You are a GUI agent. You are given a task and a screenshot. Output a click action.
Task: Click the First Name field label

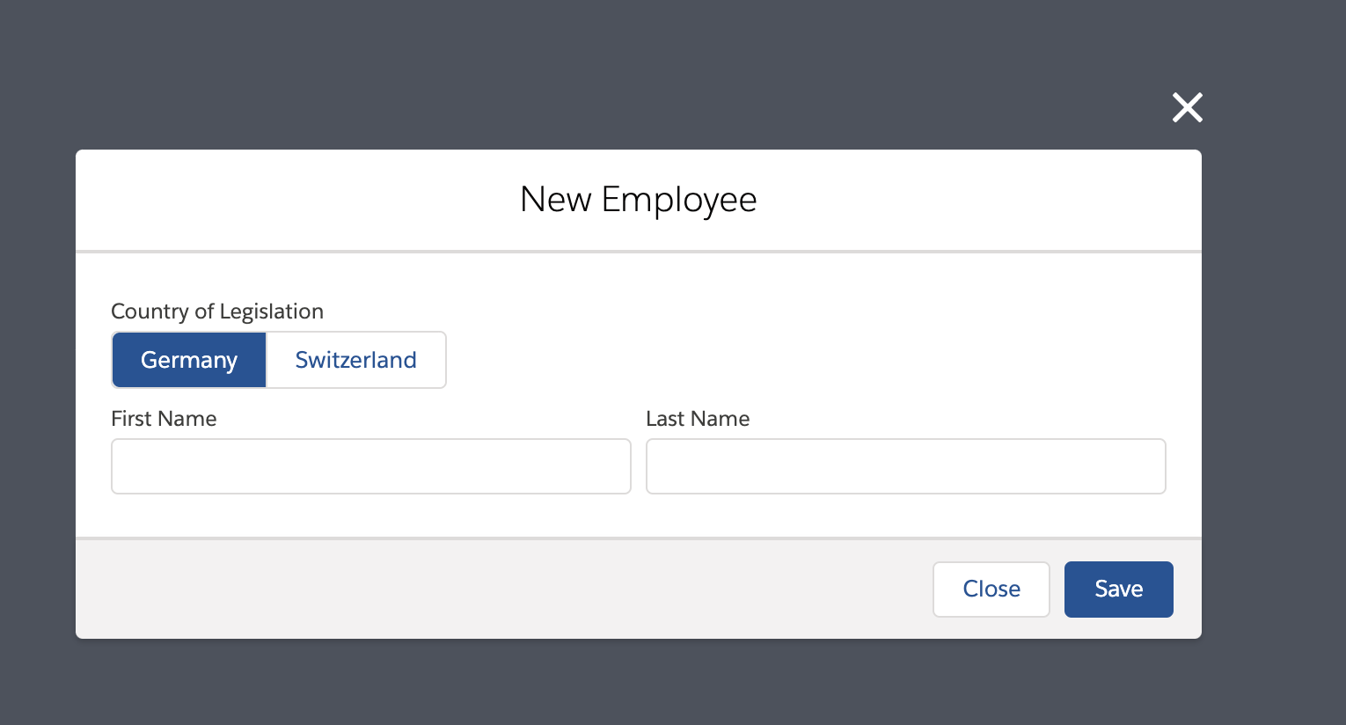point(164,419)
